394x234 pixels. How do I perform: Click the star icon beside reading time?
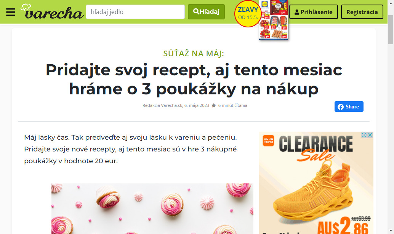coord(214,105)
